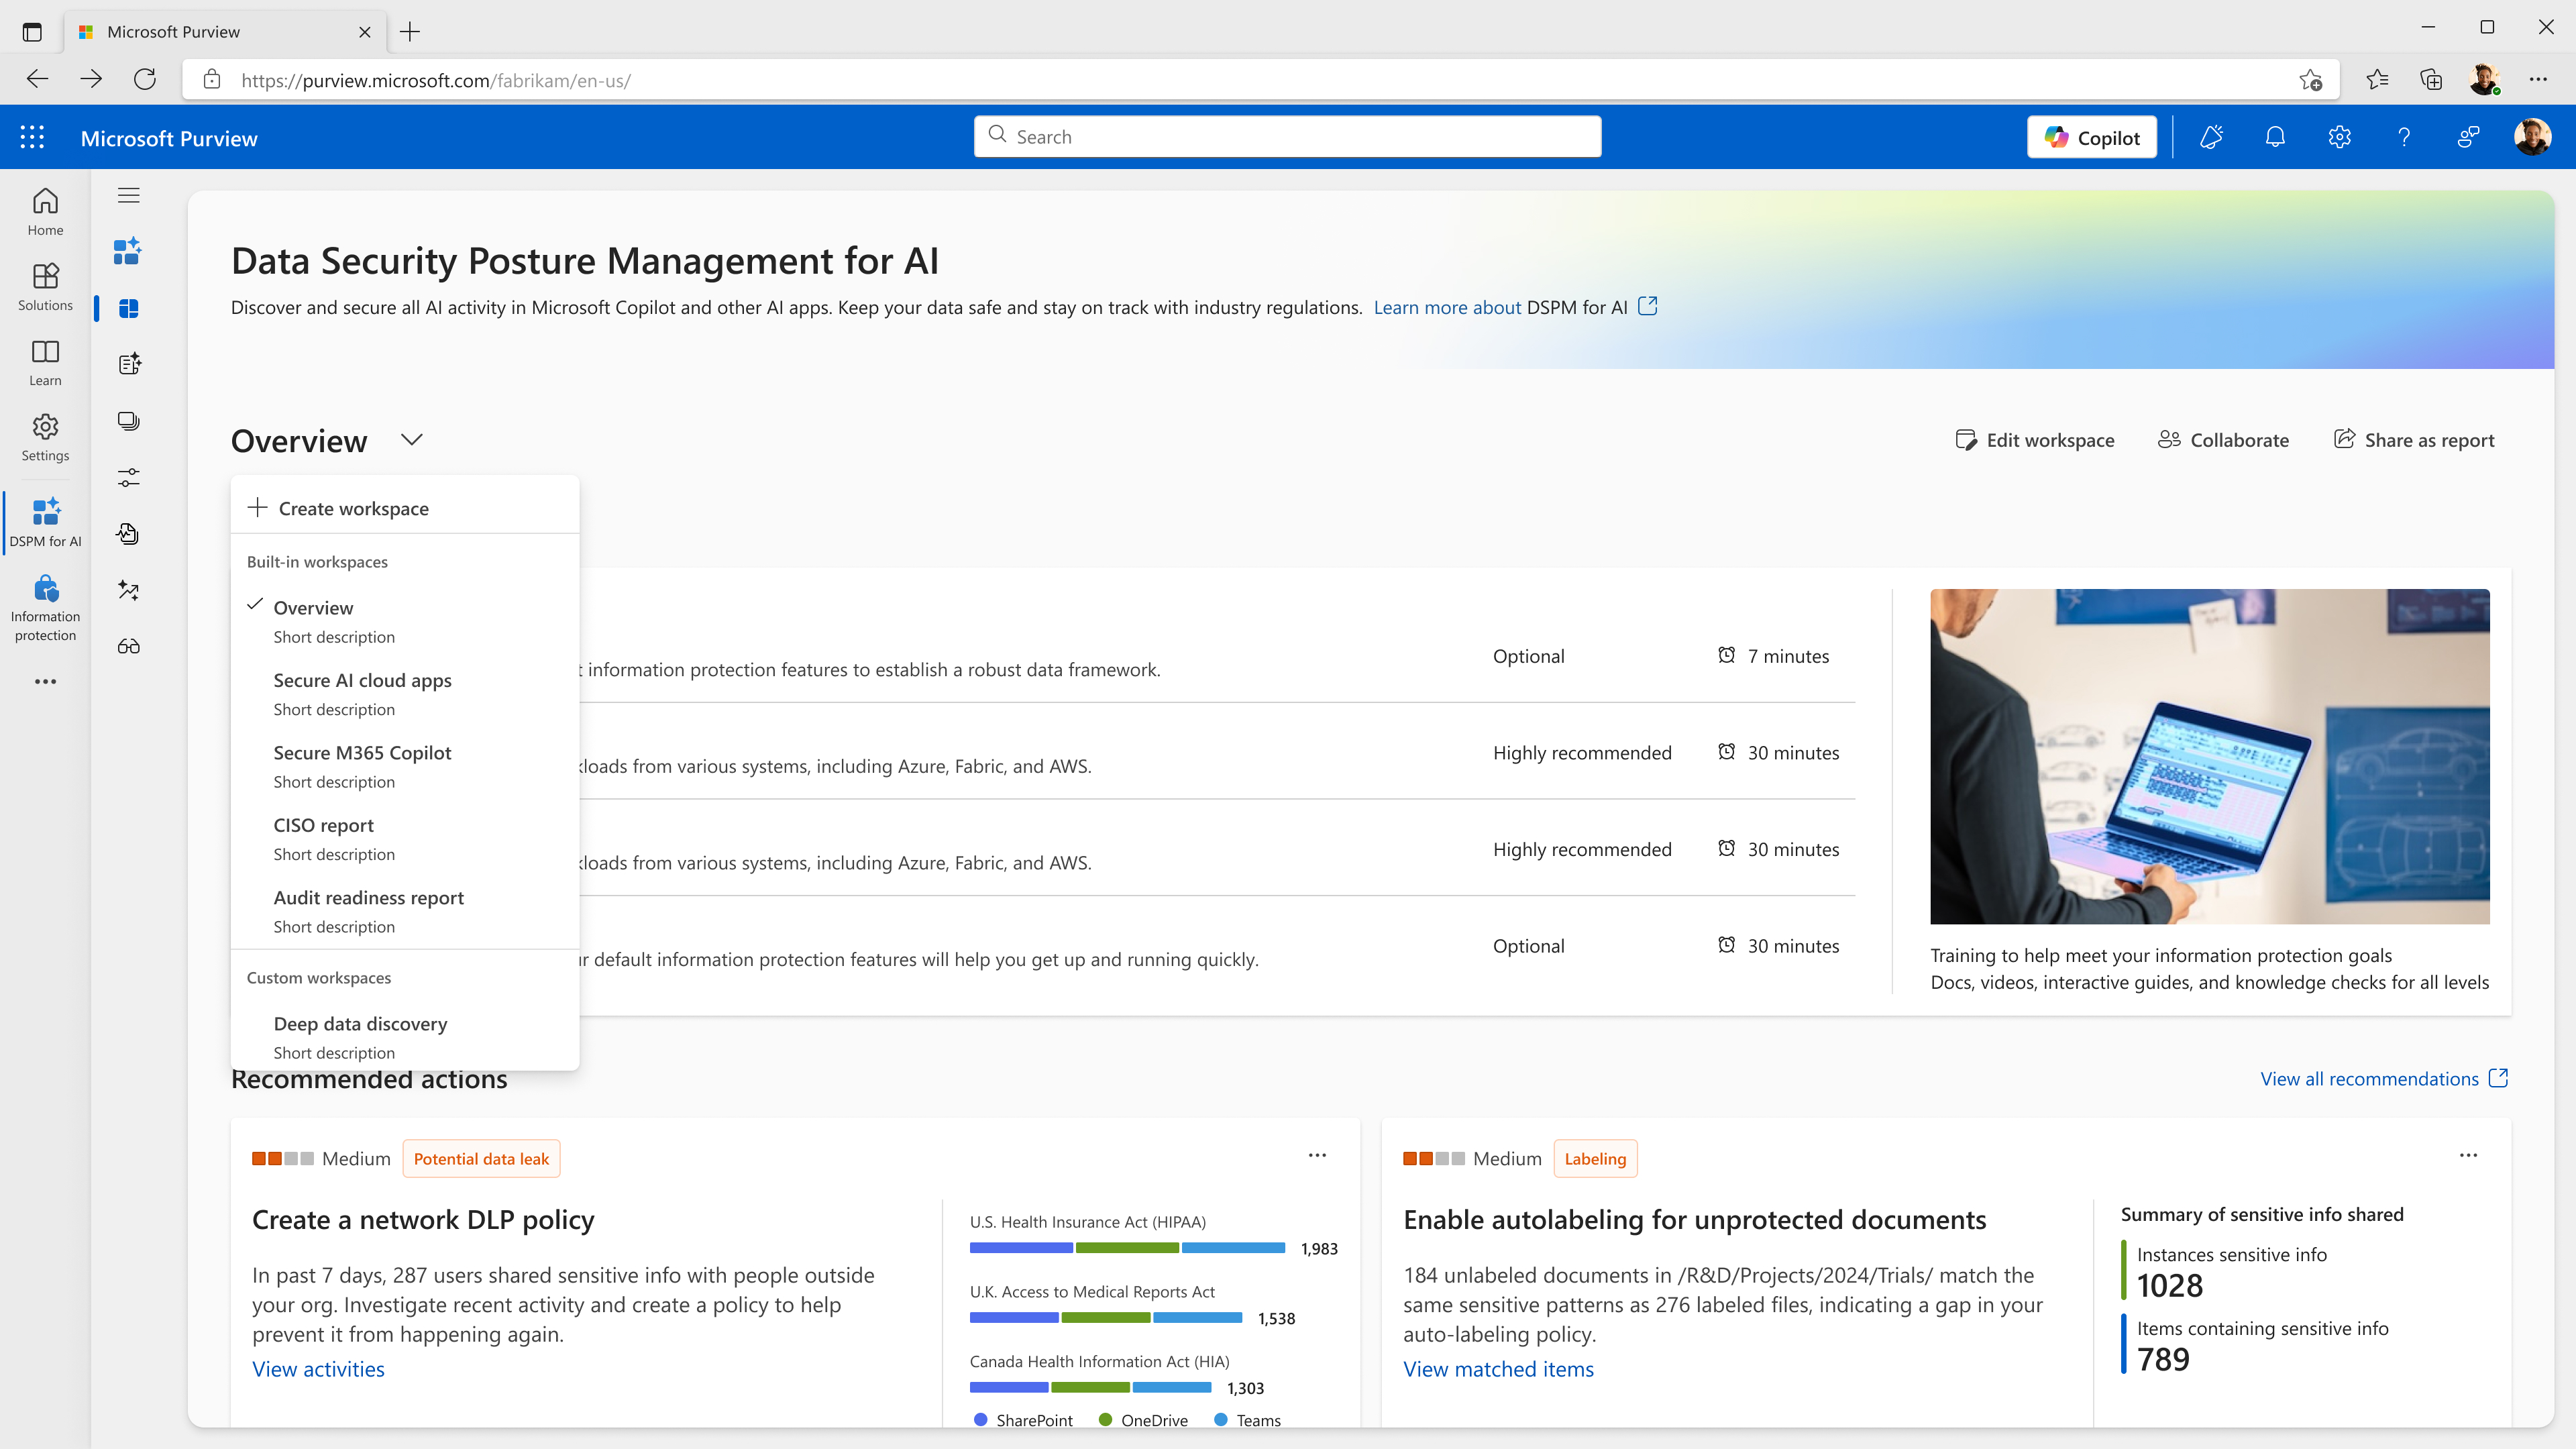Open the list with sparkle icon in nav
Image resolution: width=2576 pixels, height=1449 pixels.
[x=128, y=364]
